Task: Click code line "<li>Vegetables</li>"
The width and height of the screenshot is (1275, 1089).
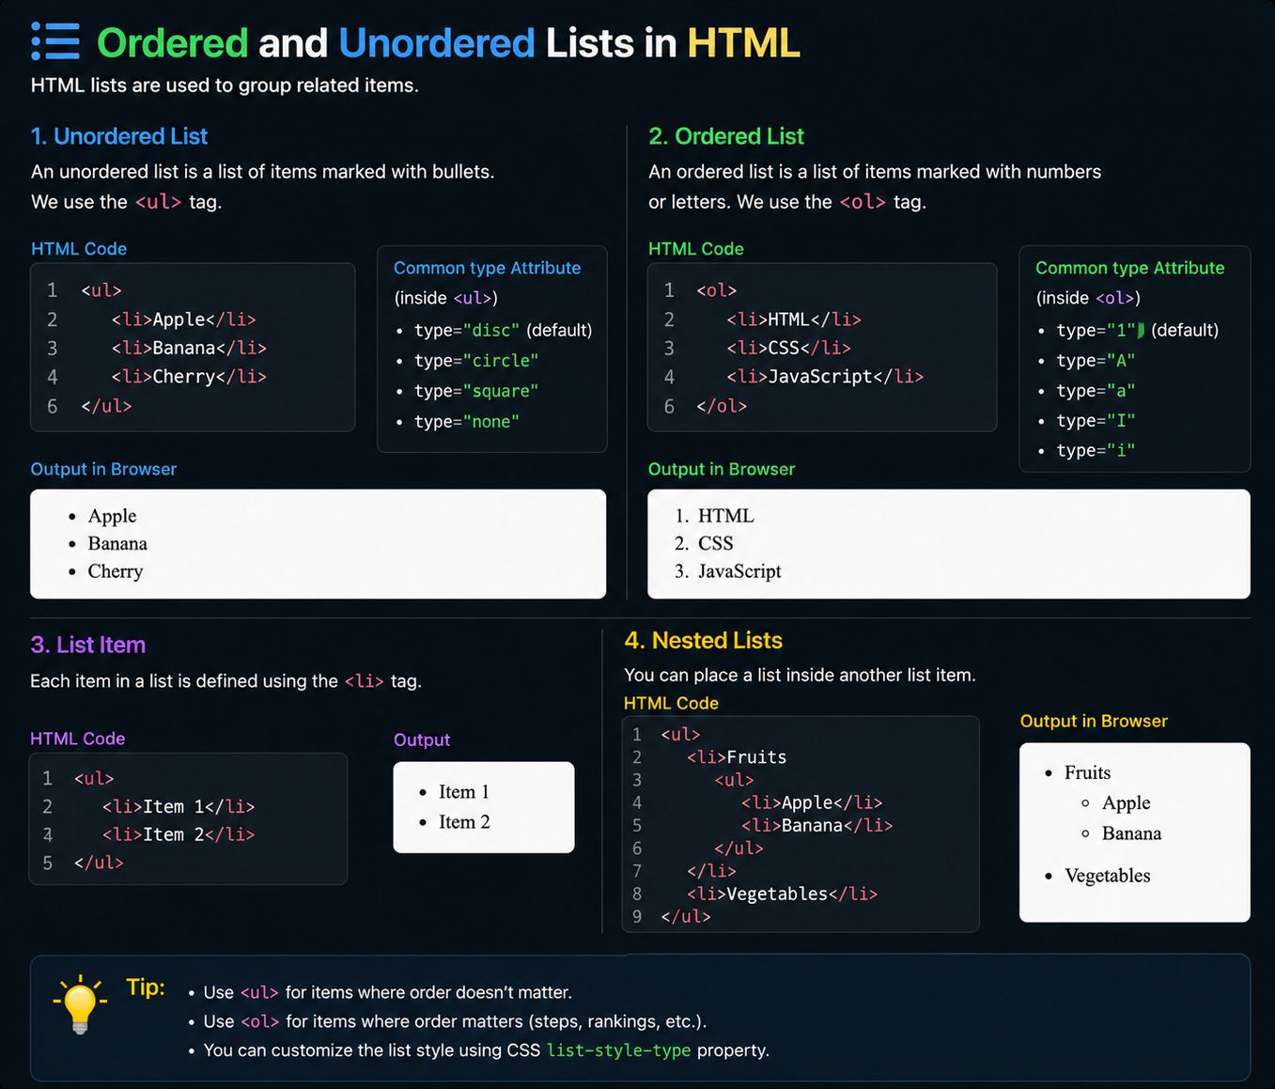Action: click(x=782, y=894)
